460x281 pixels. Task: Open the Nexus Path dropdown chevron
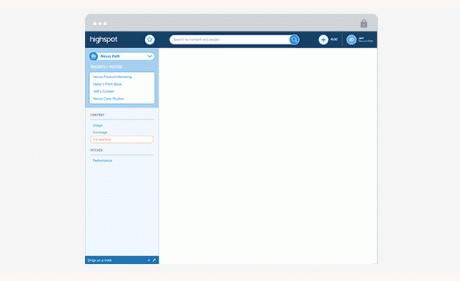tap(149, 56)
